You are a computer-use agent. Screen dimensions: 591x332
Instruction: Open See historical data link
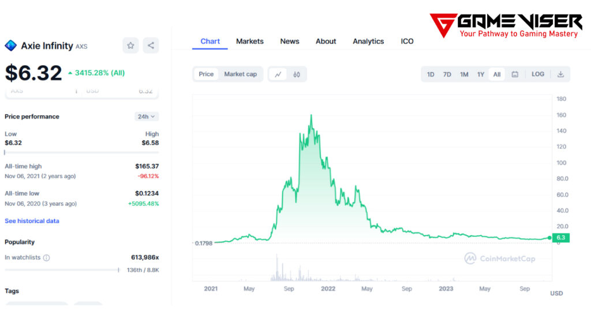tap(32, 221)
